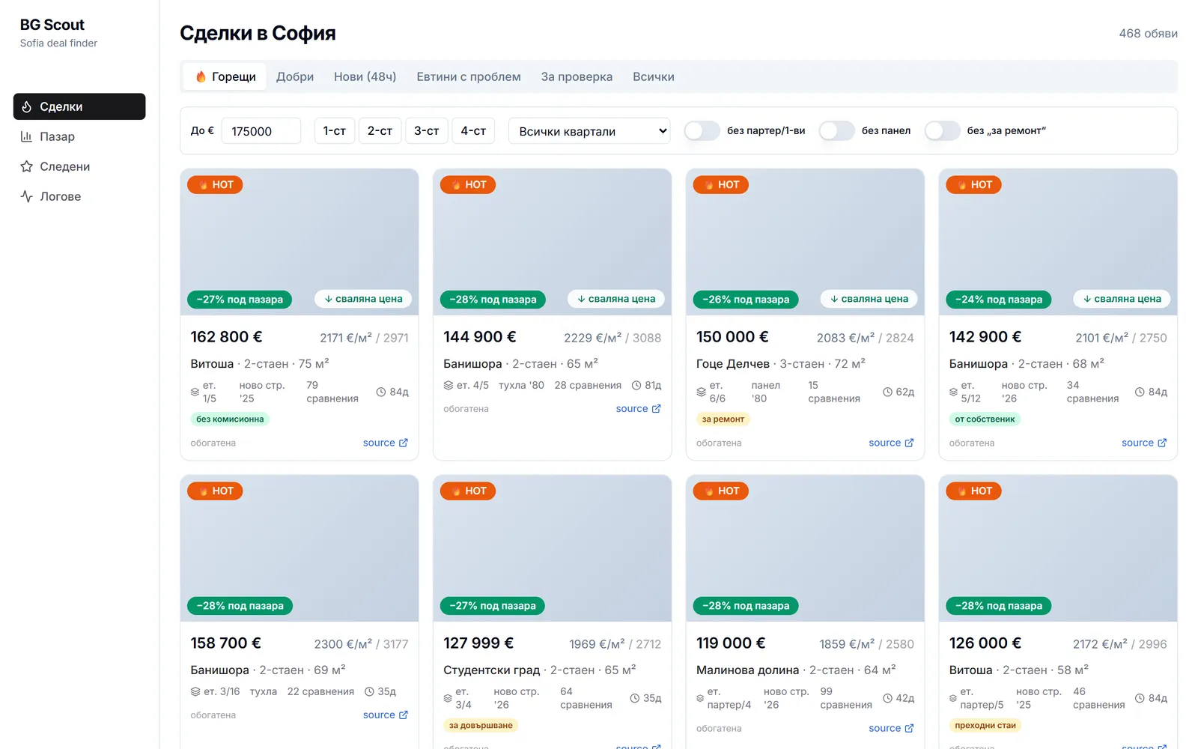Expand the Всички квартали dropdown
This screenshot has width=1198, height=749.
[589, 131]
